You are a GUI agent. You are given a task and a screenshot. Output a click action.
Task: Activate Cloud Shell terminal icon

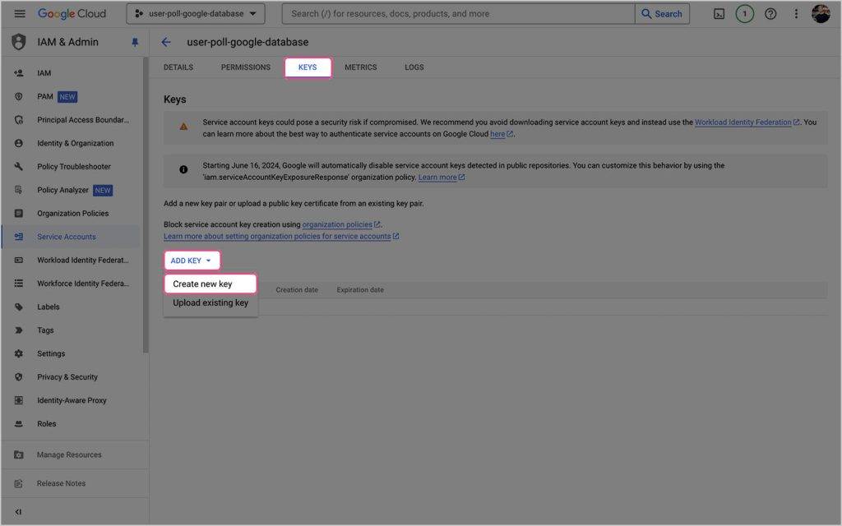coord(719,14)
